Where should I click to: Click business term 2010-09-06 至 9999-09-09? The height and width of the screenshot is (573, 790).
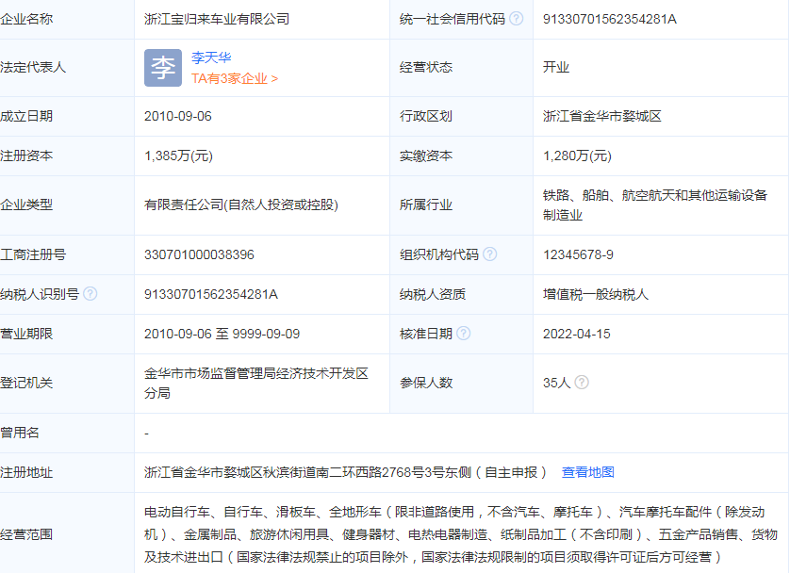[222, 334]
